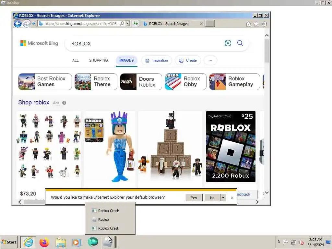
Task: Select the Doors Roblox suggestion chip
Action: (x=141, y=81)
